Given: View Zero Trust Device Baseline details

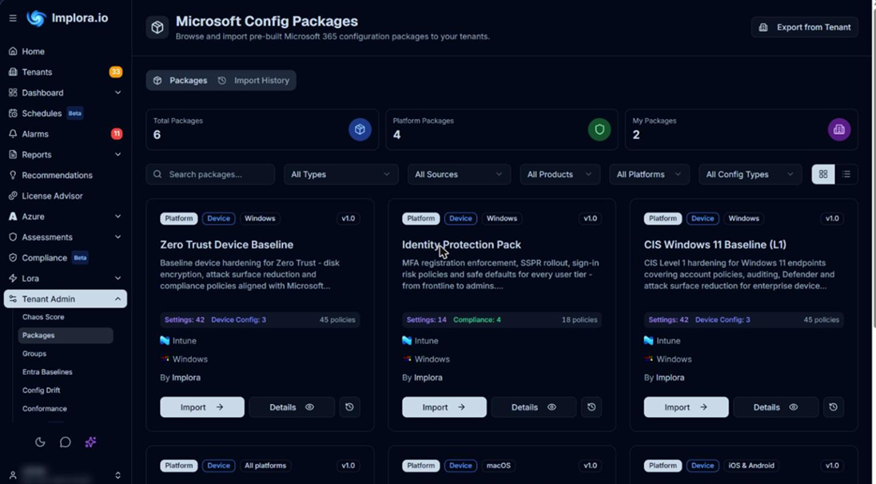Looking at the screenshot, I should pos(292,407).
